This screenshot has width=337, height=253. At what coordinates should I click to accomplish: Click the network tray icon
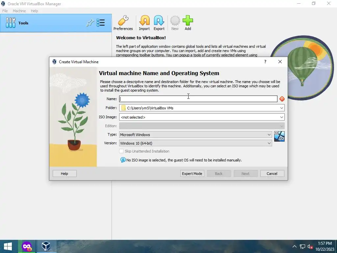[x=302, y=246]
